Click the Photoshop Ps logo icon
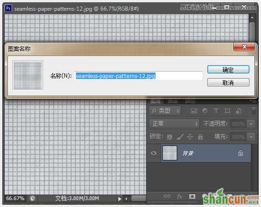 coord(8,8)
